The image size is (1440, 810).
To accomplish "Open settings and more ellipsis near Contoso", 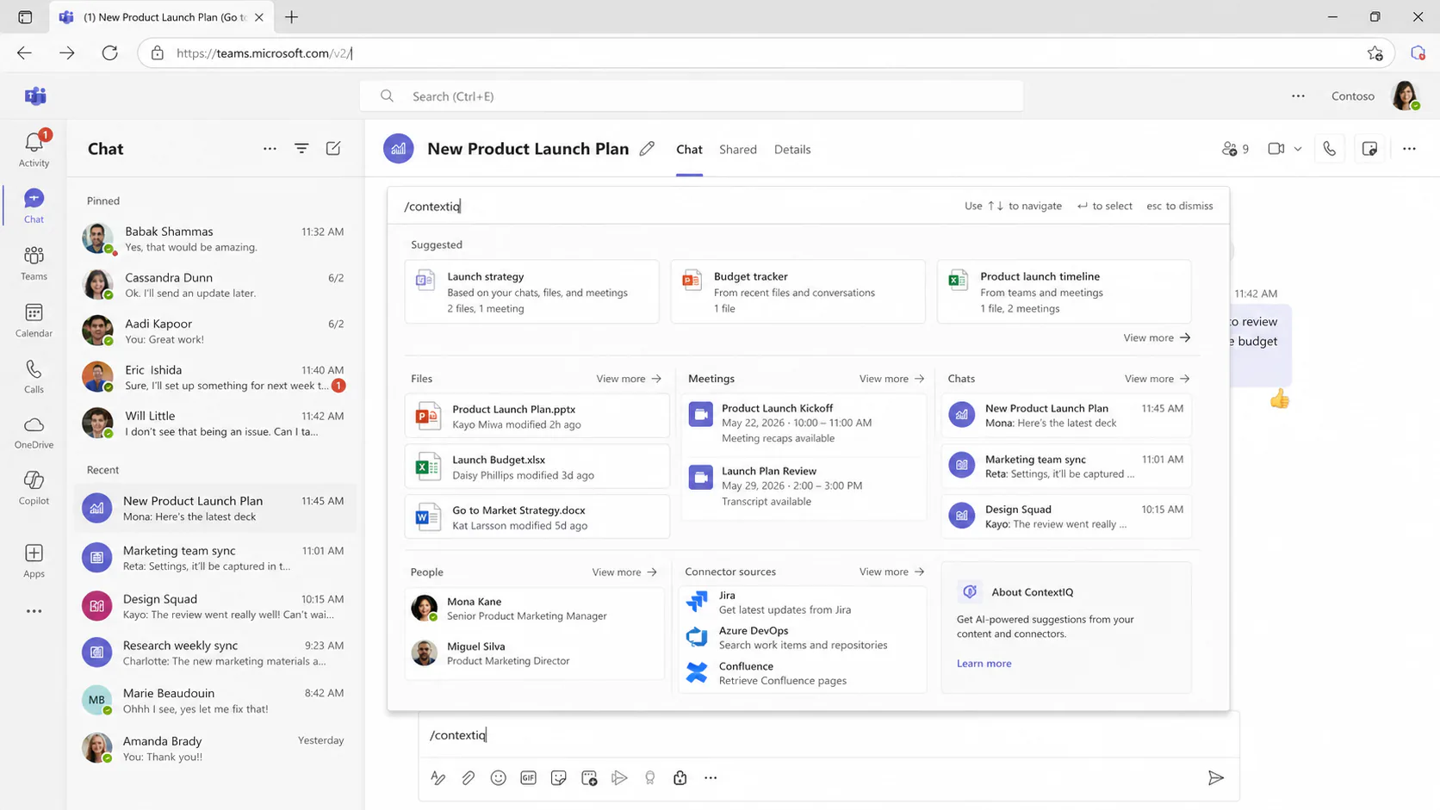I will (1298, 96).
